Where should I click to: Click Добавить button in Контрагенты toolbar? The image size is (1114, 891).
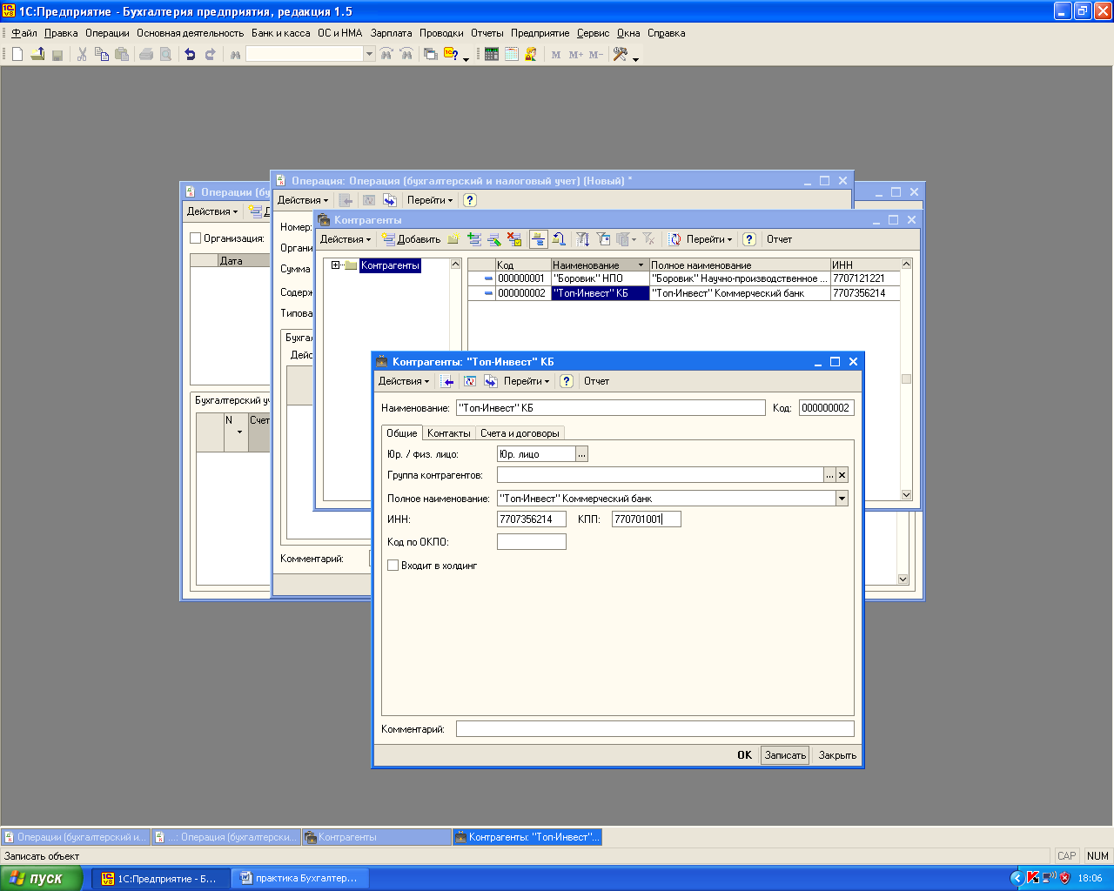click(x=413, y=239)
